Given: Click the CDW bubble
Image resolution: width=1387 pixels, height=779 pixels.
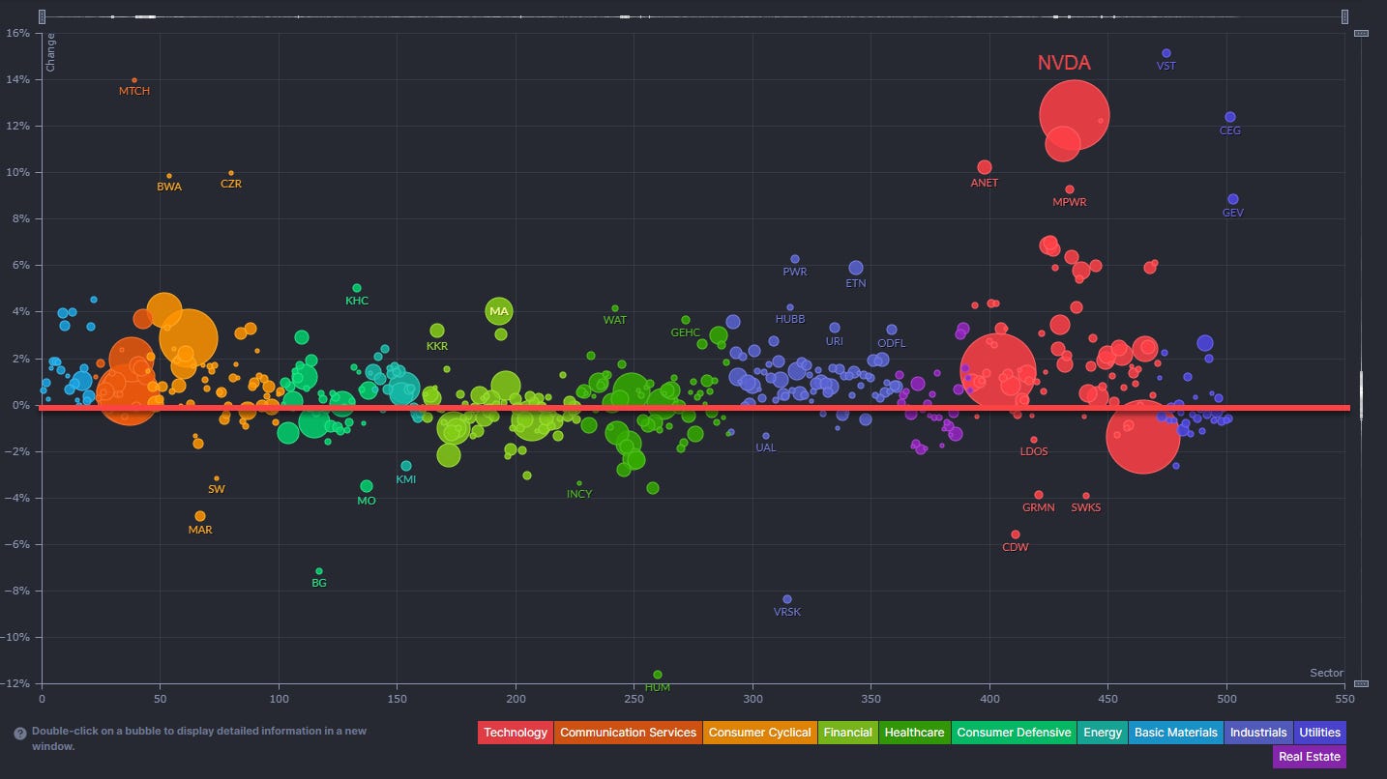Looking at the screenshot, I should 1016,534.
